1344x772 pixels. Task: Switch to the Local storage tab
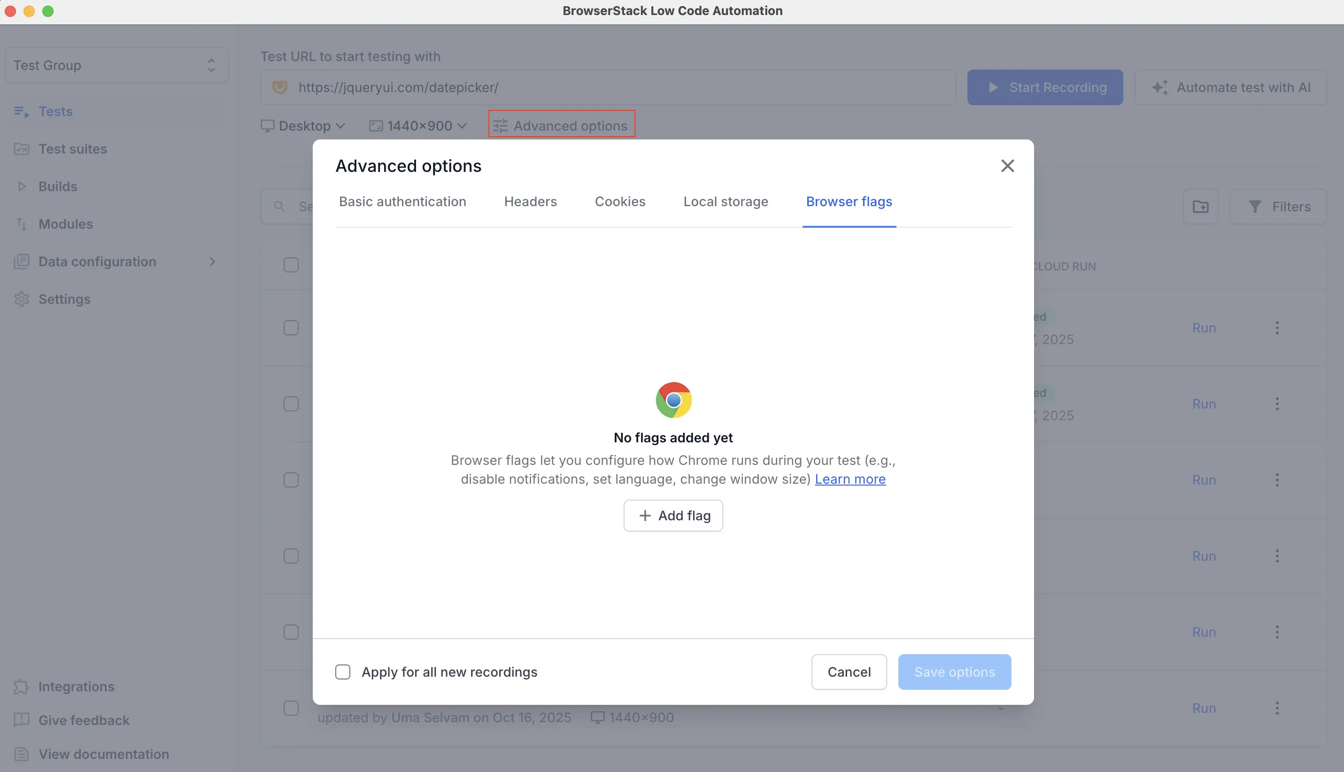[x=725, y=201]
